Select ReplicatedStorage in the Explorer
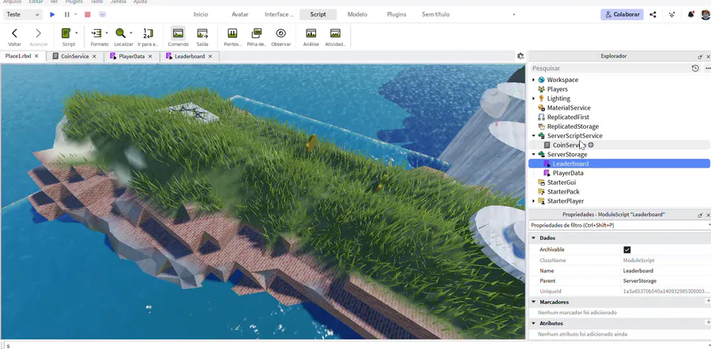The image size is (711, 349). coord(572,126)
